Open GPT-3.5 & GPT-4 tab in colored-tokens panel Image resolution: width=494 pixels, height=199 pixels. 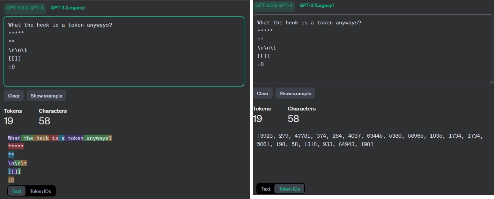(x=25, y=8)
